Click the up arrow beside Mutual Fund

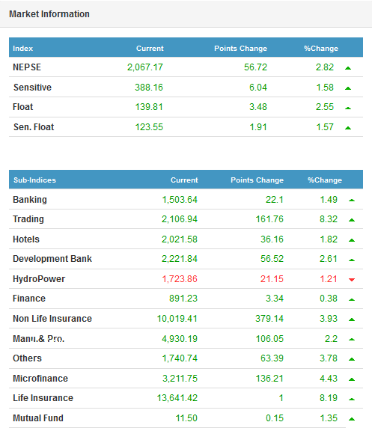pyautogui.click(x=352, y=419)
